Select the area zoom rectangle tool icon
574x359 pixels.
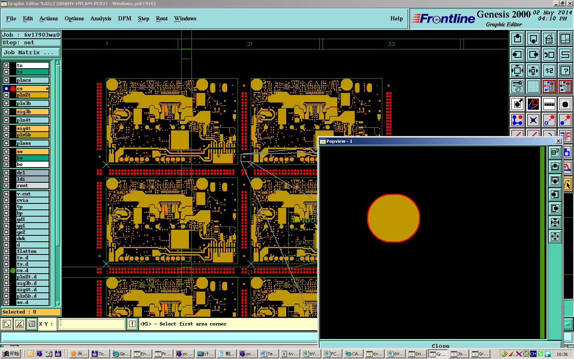click(533, 104)
